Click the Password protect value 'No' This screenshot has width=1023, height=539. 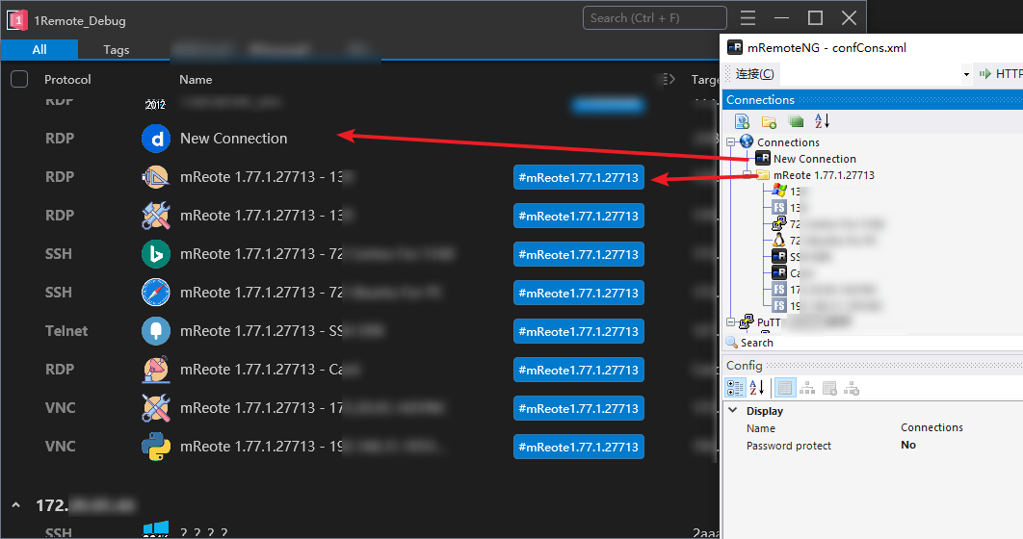(x=908, y=445)
